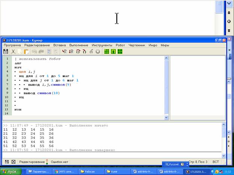
Task: Click code line 5 нц для i
Action: tap(46, 76)
